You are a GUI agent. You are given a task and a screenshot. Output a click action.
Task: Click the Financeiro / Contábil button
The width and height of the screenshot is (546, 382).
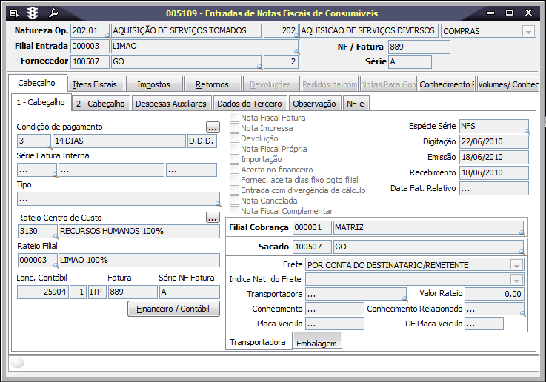point(173,309)
